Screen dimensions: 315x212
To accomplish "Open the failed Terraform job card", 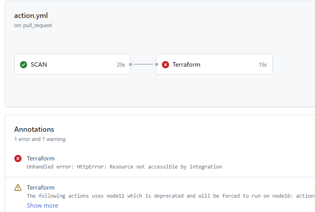I will tap(214, 64).
